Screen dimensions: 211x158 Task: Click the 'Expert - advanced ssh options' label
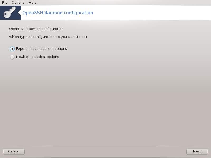tap(41, 49)
